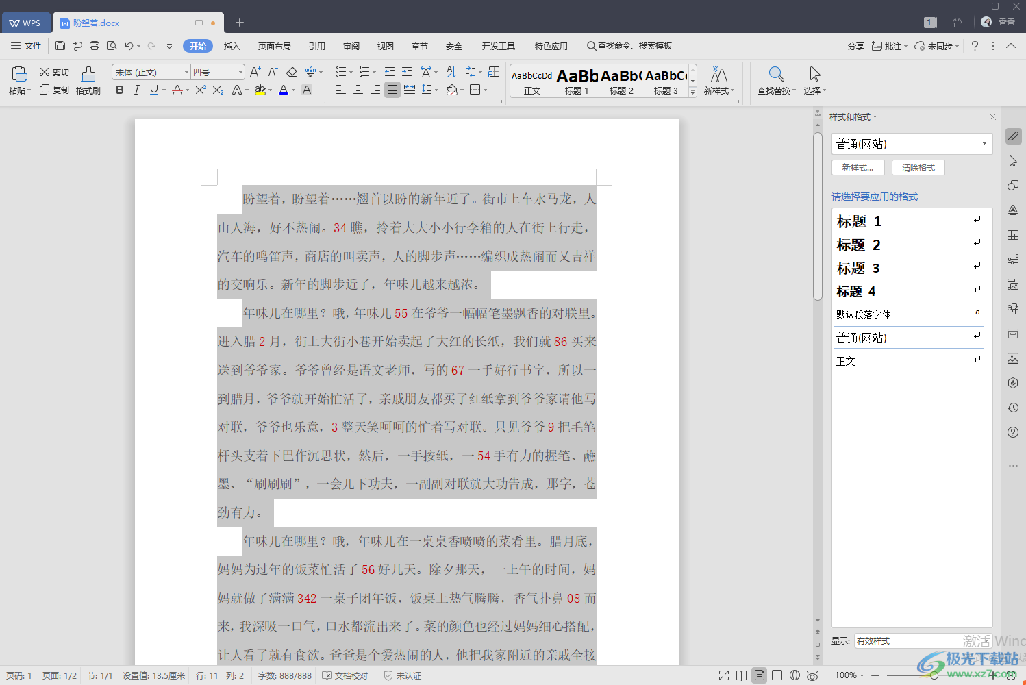
Task: Open the history clock icon in right sidebar
Action: tap(1013, 408)
